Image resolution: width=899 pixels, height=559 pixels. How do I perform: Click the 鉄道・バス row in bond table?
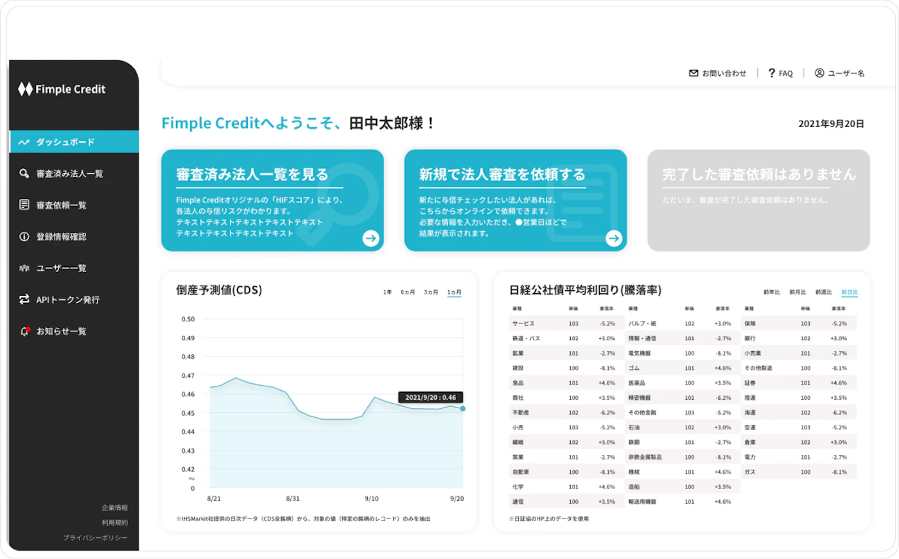coord(566,338)
